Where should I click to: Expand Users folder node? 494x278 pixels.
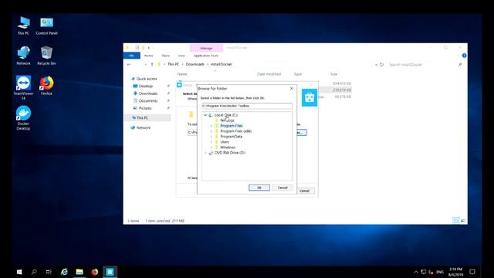[x=211, y=142]
